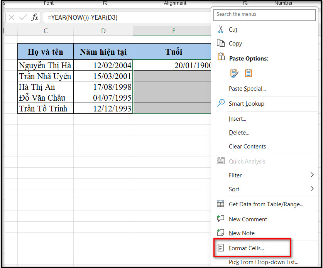Click the Smart Lookup magnifier icon
Viewport: 323px width, 268px height.
(221, 103)
